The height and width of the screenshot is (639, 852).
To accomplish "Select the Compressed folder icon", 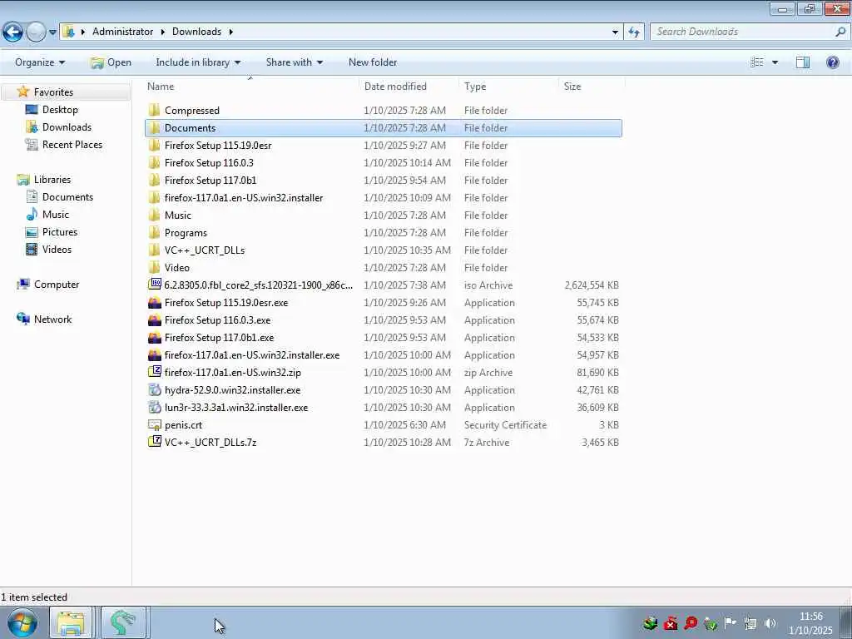I will (154, 111).
